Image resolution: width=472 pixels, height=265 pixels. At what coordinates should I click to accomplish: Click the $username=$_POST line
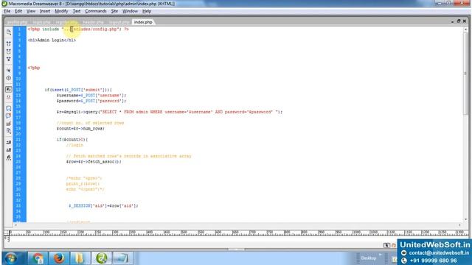point(91,95)
